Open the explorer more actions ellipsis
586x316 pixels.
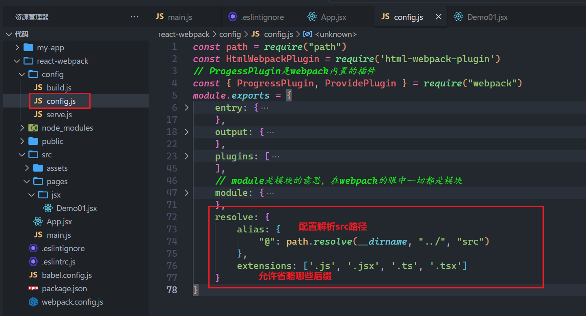[x=134, y=17]
